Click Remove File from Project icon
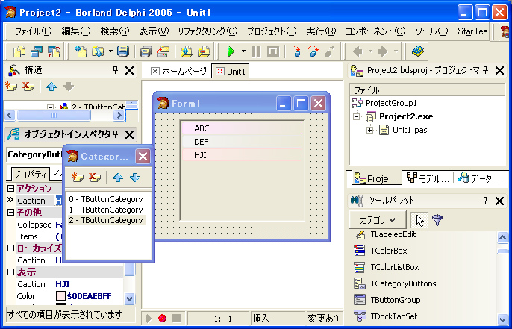The height and width of the screenshot is (329, 512). (x=204, y=51)
